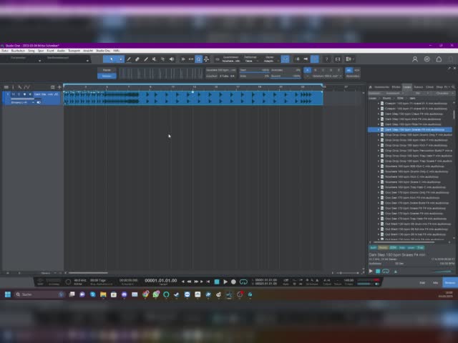
Task: Select the Listen speaker tool
Action: (x=172, y=59)
